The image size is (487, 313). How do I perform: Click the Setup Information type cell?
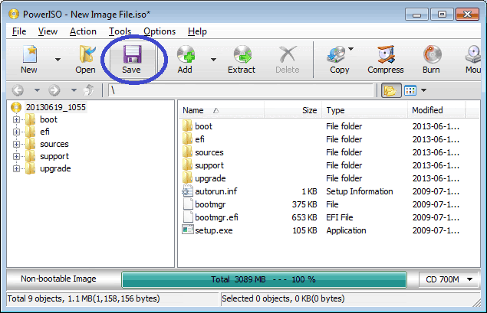click(360, 191)
